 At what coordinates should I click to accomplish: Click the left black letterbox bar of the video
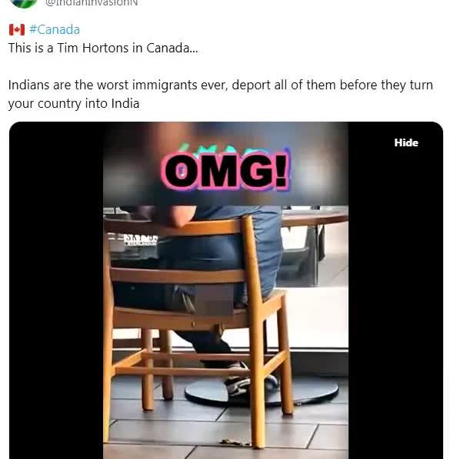[56, 290]
